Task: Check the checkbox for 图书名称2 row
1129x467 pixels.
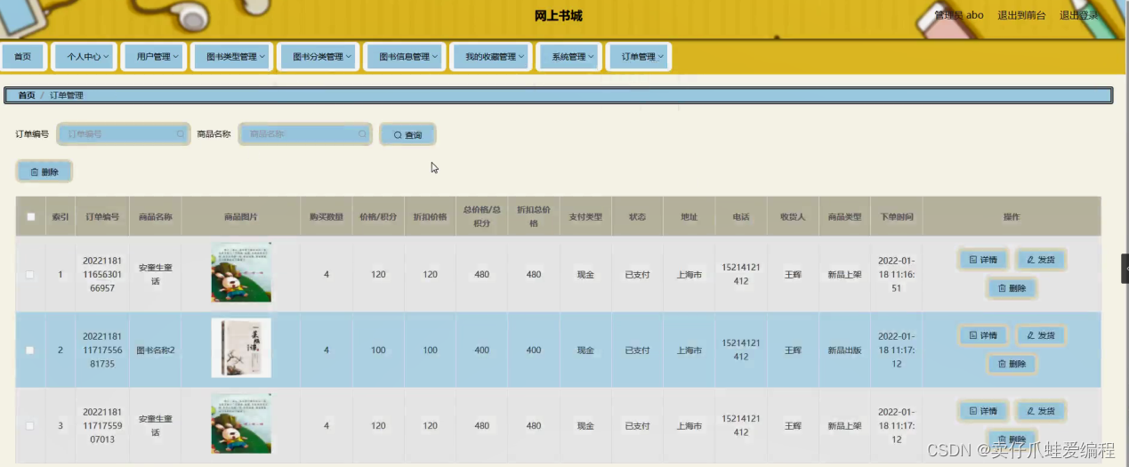Action: click(x=30, y=350)
